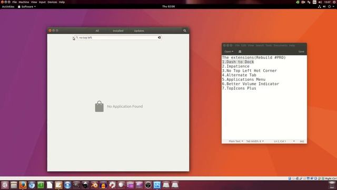
Task: Switch to the Installed tab in Software
Action: point(118,31)
